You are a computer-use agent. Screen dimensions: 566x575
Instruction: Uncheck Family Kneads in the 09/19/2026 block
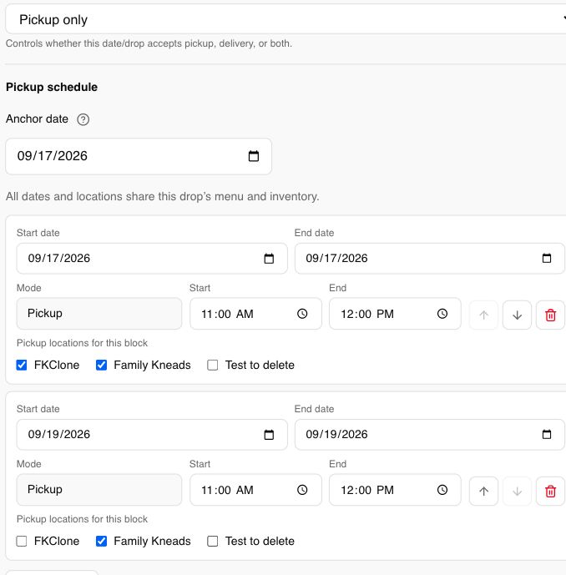click(x=101, y=542)
